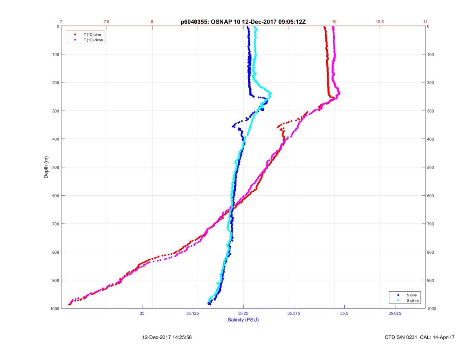Image resolution: width=470 pixels, height=347 pixels.
Task: Click the '900' depth tick on the right axis
Action: [x=431, y=280]
